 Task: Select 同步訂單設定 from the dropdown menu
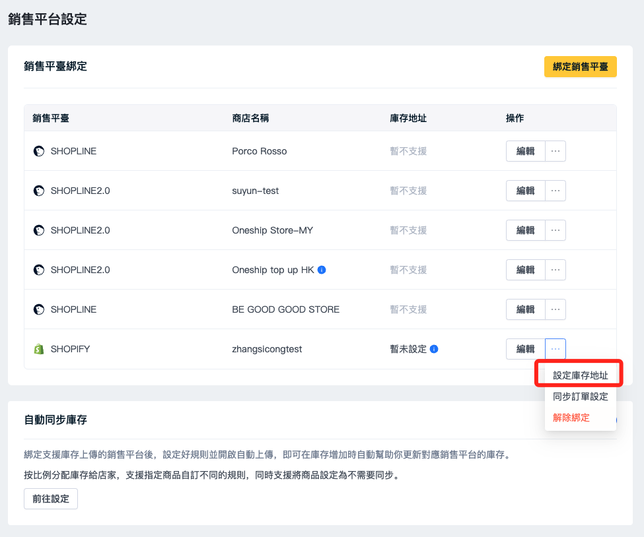[x=581, y=396]
